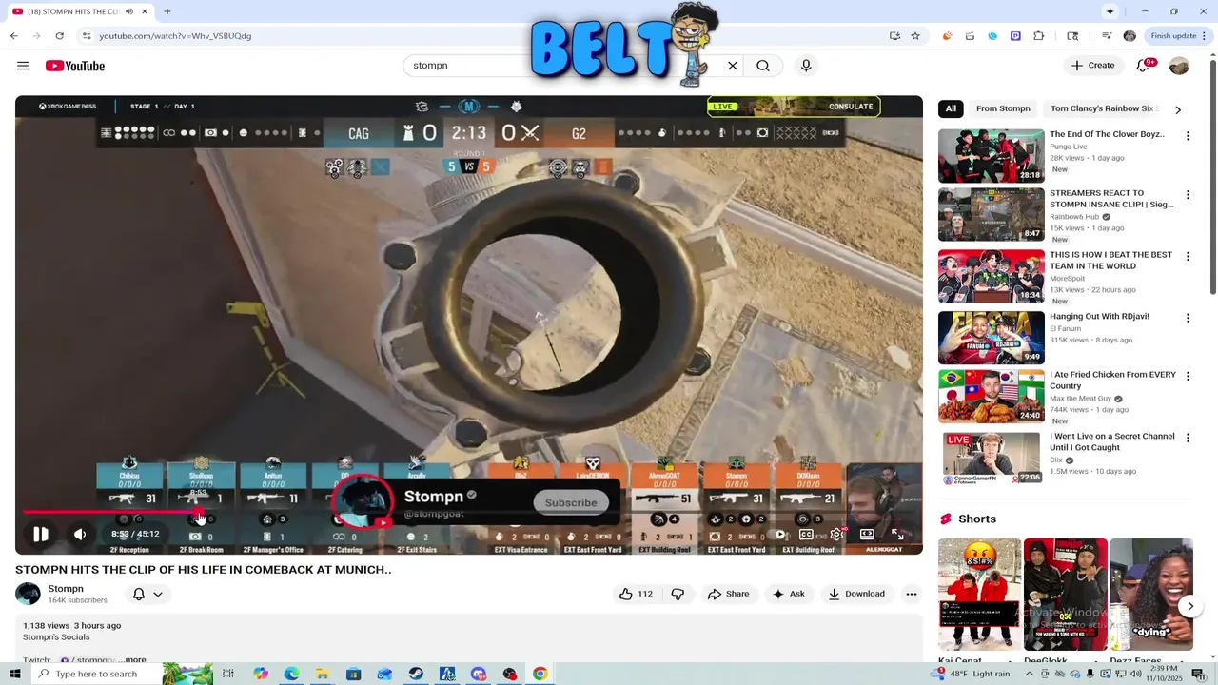Open The End Of The Clover Boyz video

992,155
